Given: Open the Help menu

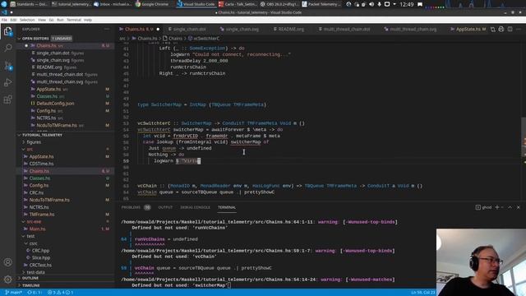Looking at the screenshot, I should point(88,20).
